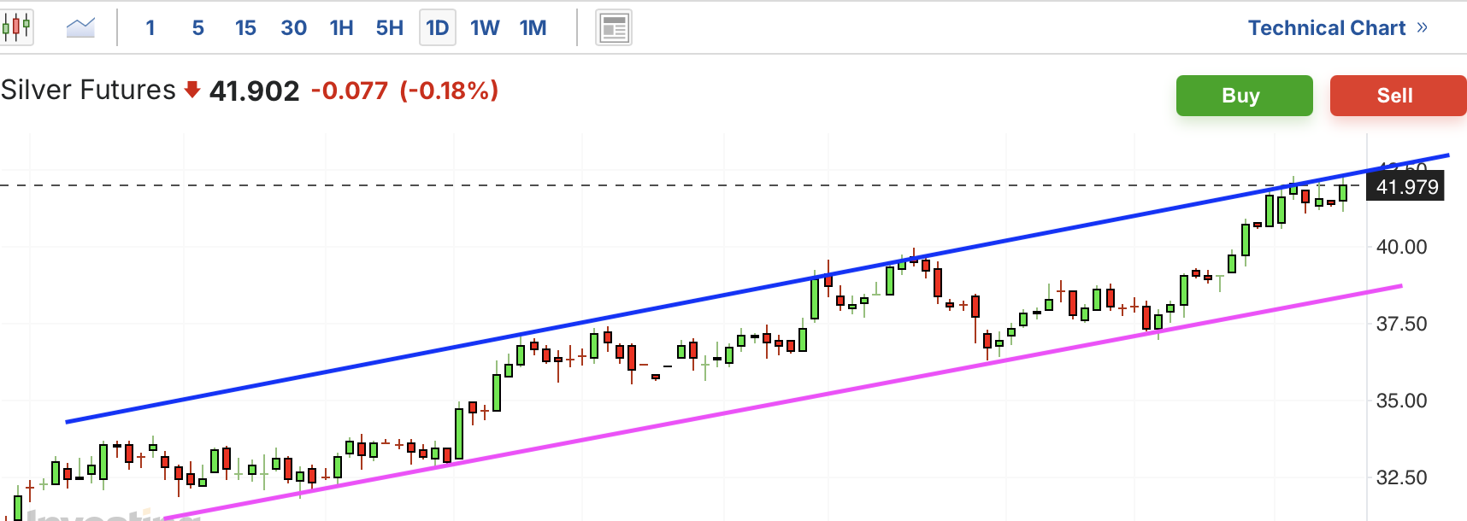Click the red Sell button

click(x=1398, y=96)
